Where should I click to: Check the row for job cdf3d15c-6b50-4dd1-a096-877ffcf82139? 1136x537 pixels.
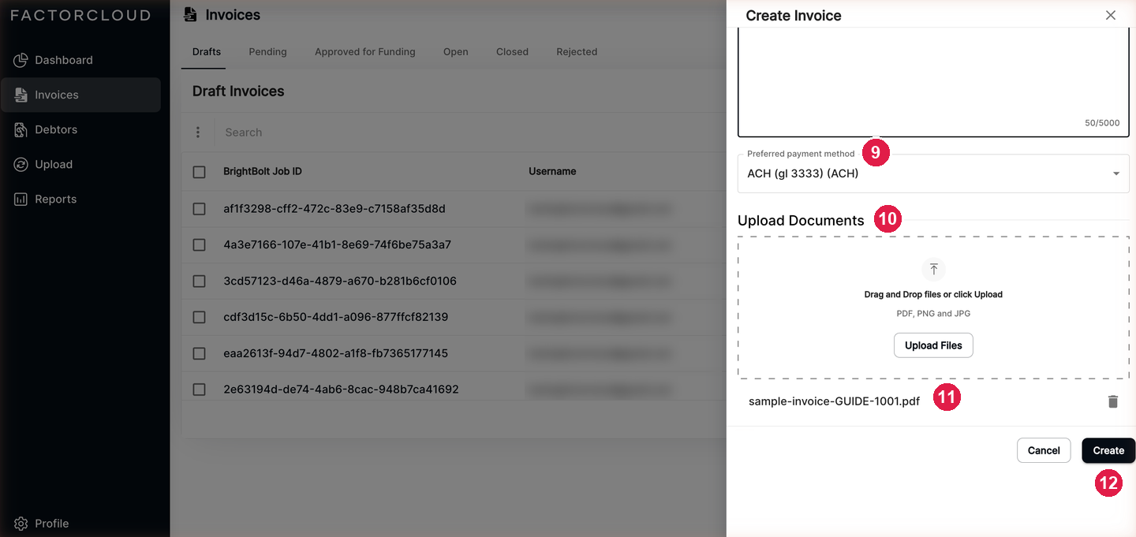pos(199,317)
